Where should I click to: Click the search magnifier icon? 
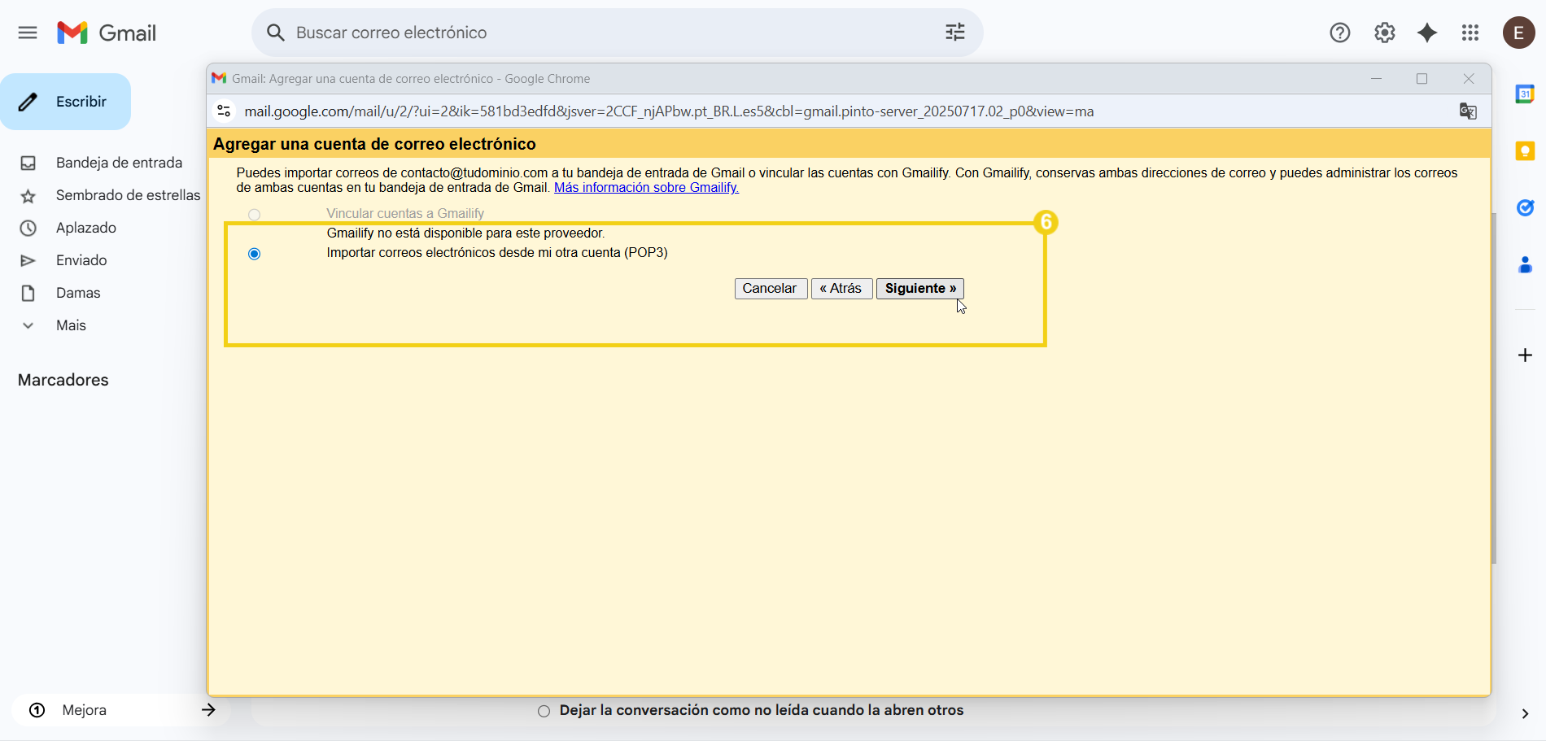click(276, 33)
